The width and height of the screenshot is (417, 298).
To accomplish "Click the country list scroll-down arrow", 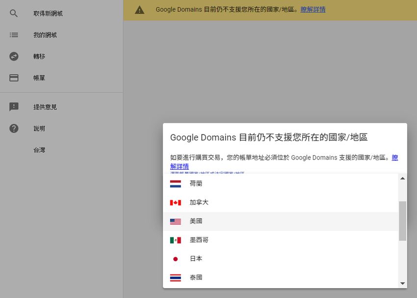I will coord(403,283).
